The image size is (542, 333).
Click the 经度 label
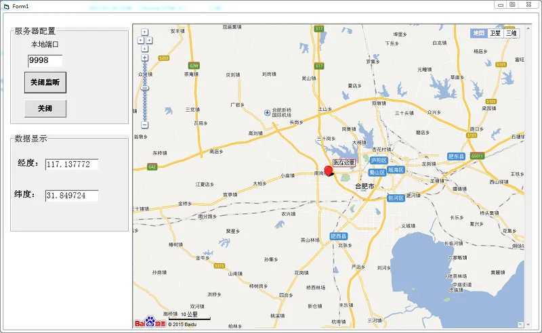tap(28, 163)
